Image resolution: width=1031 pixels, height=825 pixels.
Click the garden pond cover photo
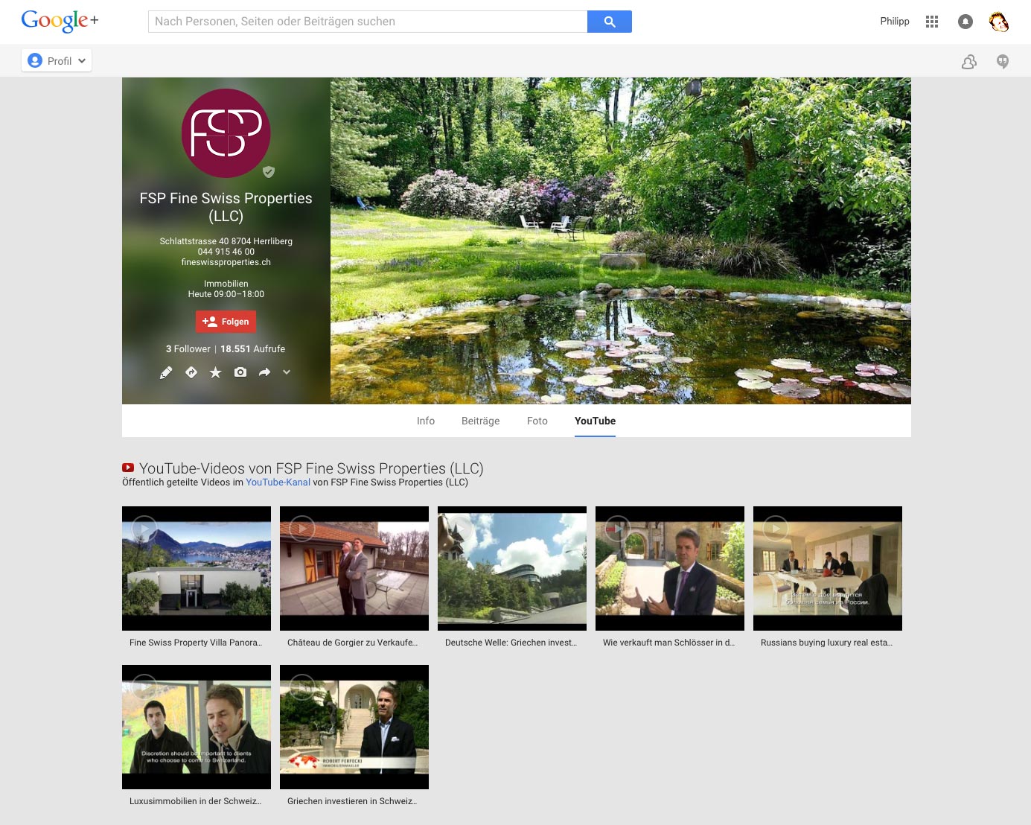tap(620, 241)
